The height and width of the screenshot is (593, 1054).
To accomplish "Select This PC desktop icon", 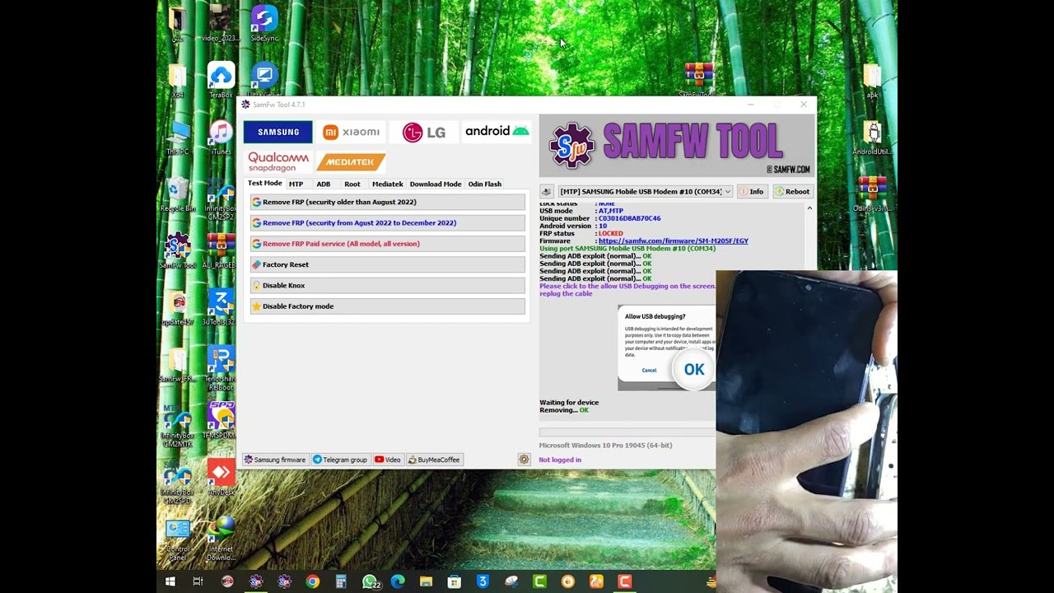I will (x=177, y=137).
